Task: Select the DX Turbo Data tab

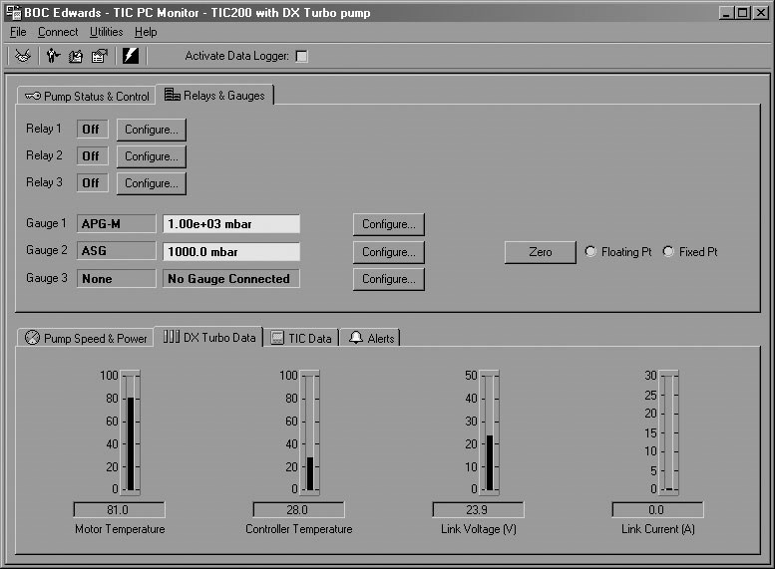Action: click(x=209, y=338)
